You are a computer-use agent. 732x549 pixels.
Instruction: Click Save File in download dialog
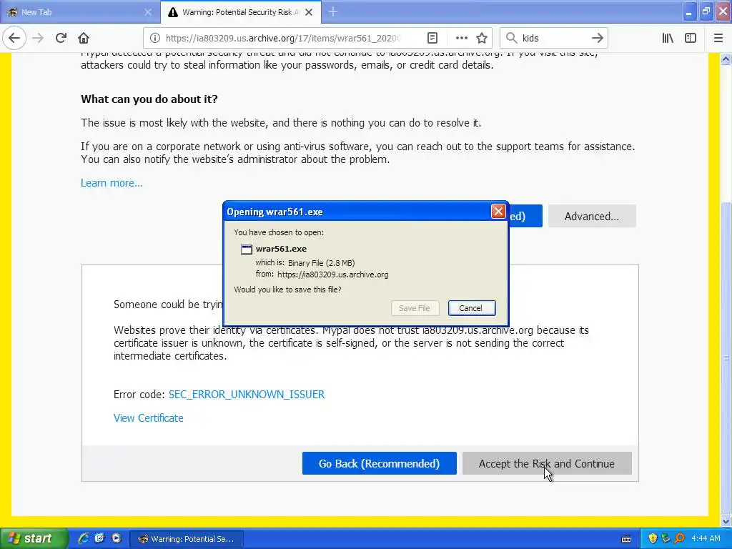point(415,308)
